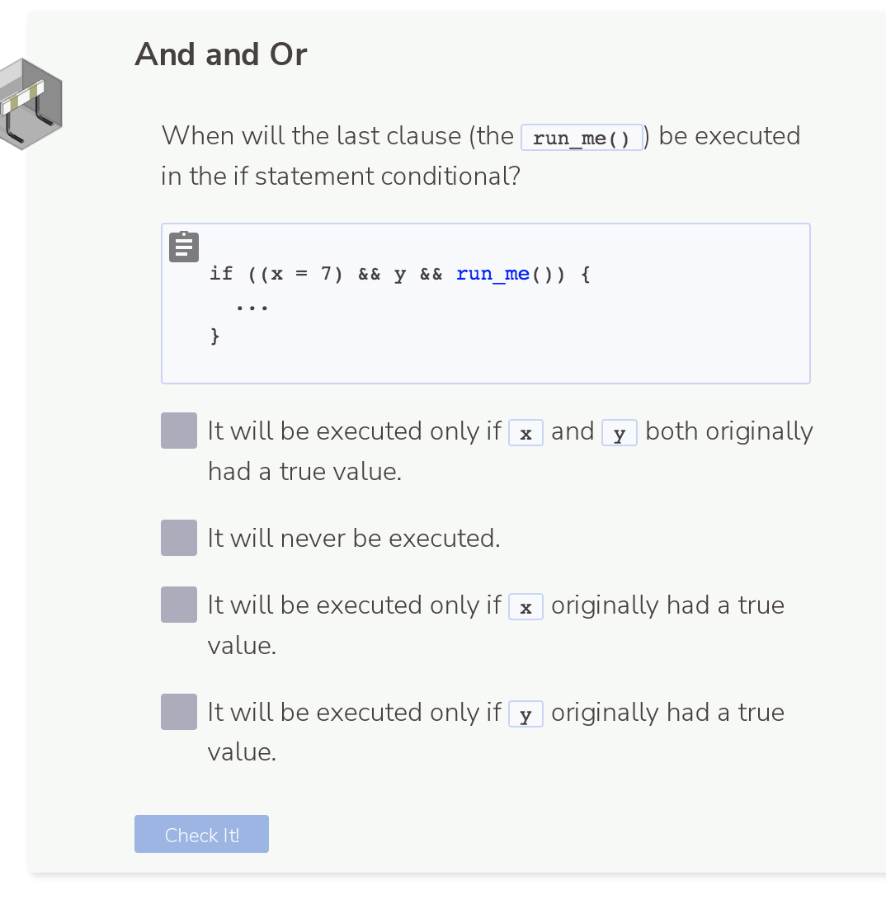Click the ellipsis line inside the code block
This screenshot has height=904, width=886.
click(x=252, y=305)
